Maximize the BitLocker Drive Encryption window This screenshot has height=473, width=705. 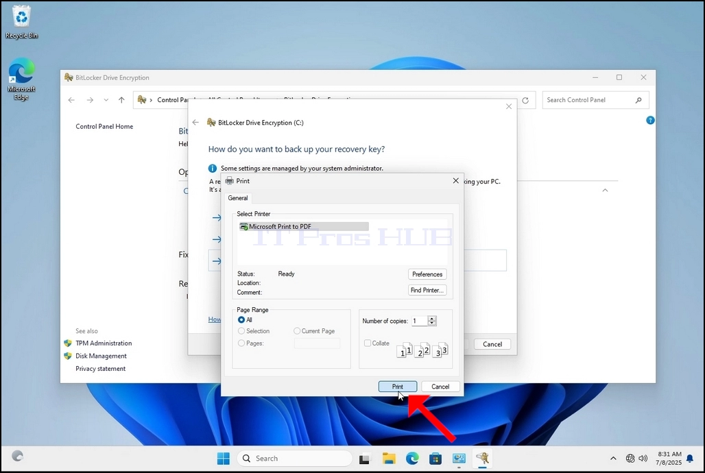pos(619,77)
